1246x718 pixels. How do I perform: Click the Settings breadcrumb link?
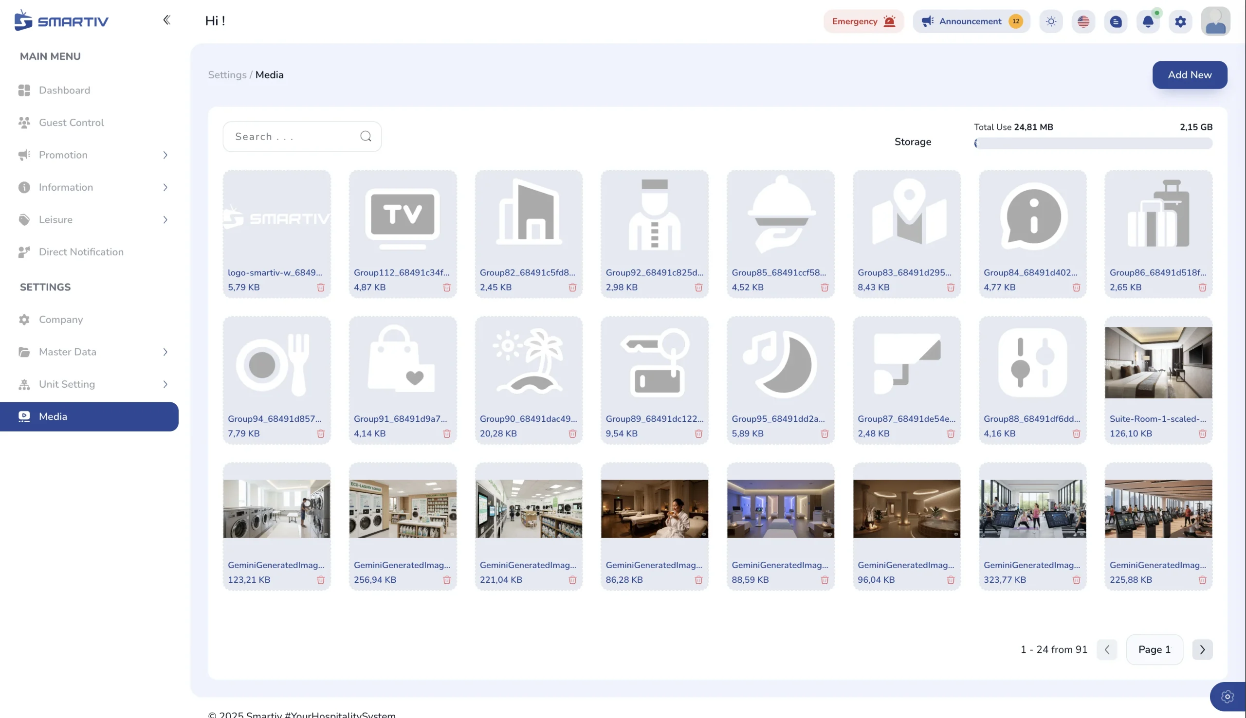coord(227,74)
